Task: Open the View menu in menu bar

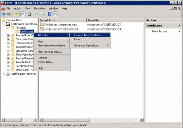Action: pyautogui.click(x=28, y=9)
